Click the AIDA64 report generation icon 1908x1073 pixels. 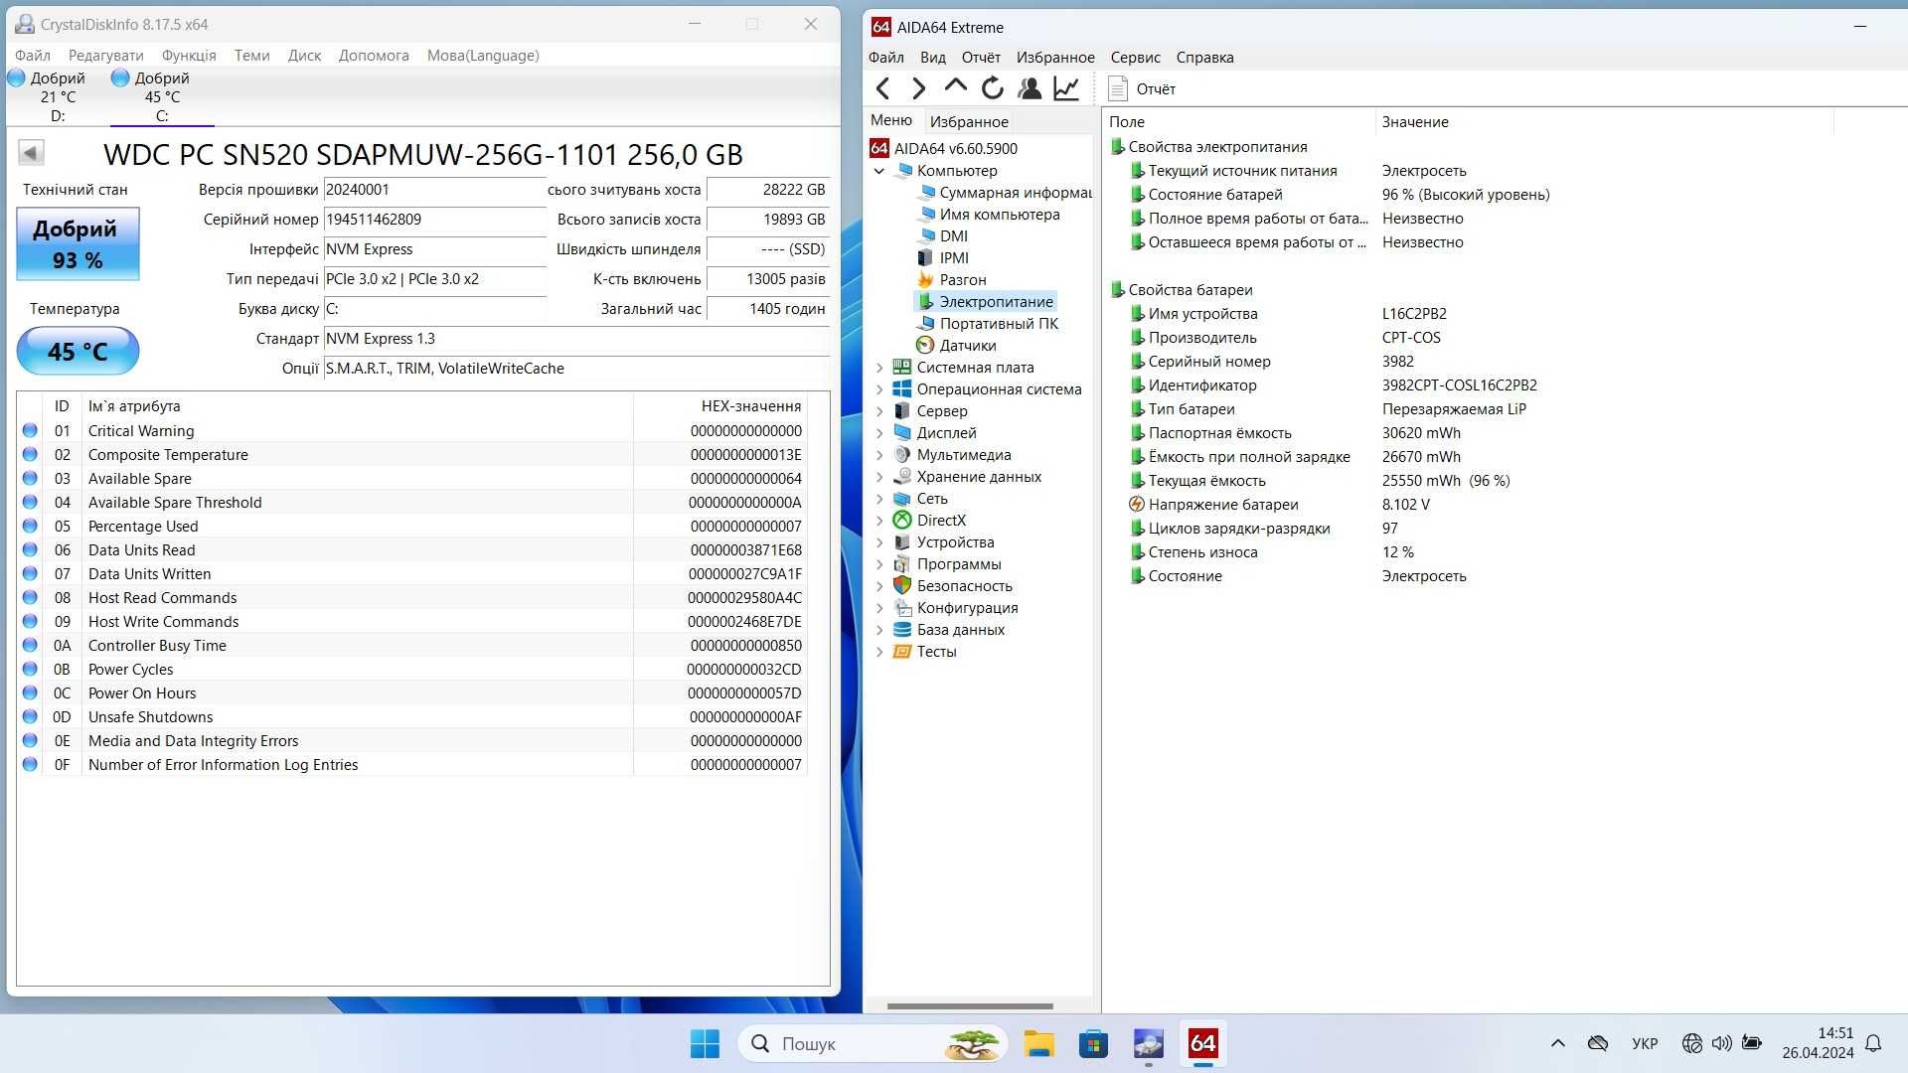tap(1120, 87)
